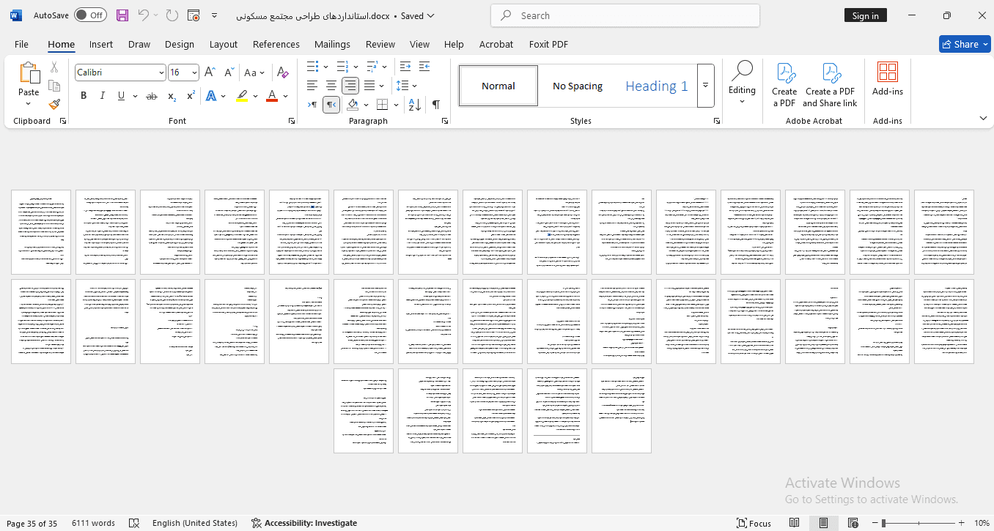Switch to Read Mode view icon
The width and height of the screenshot is (994, 531).
pyautogui.click(x=794, y=523)
